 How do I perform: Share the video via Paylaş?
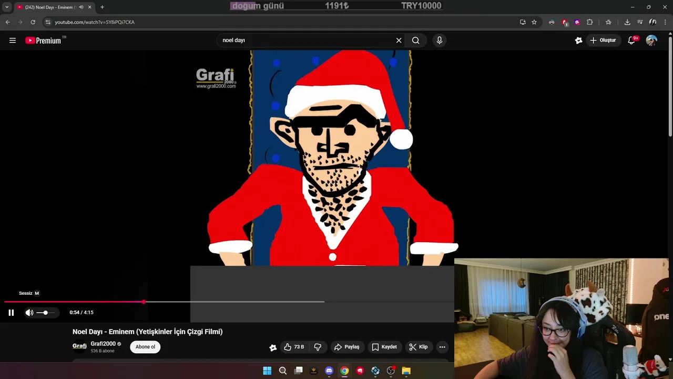point(347,347)
